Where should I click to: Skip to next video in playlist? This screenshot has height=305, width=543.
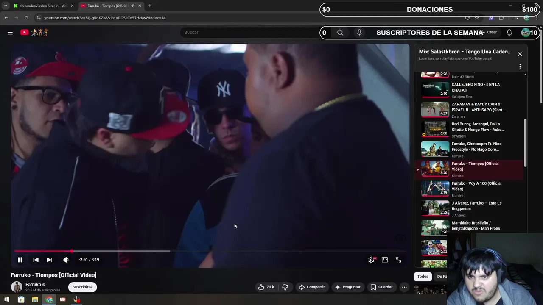[49, 260]
